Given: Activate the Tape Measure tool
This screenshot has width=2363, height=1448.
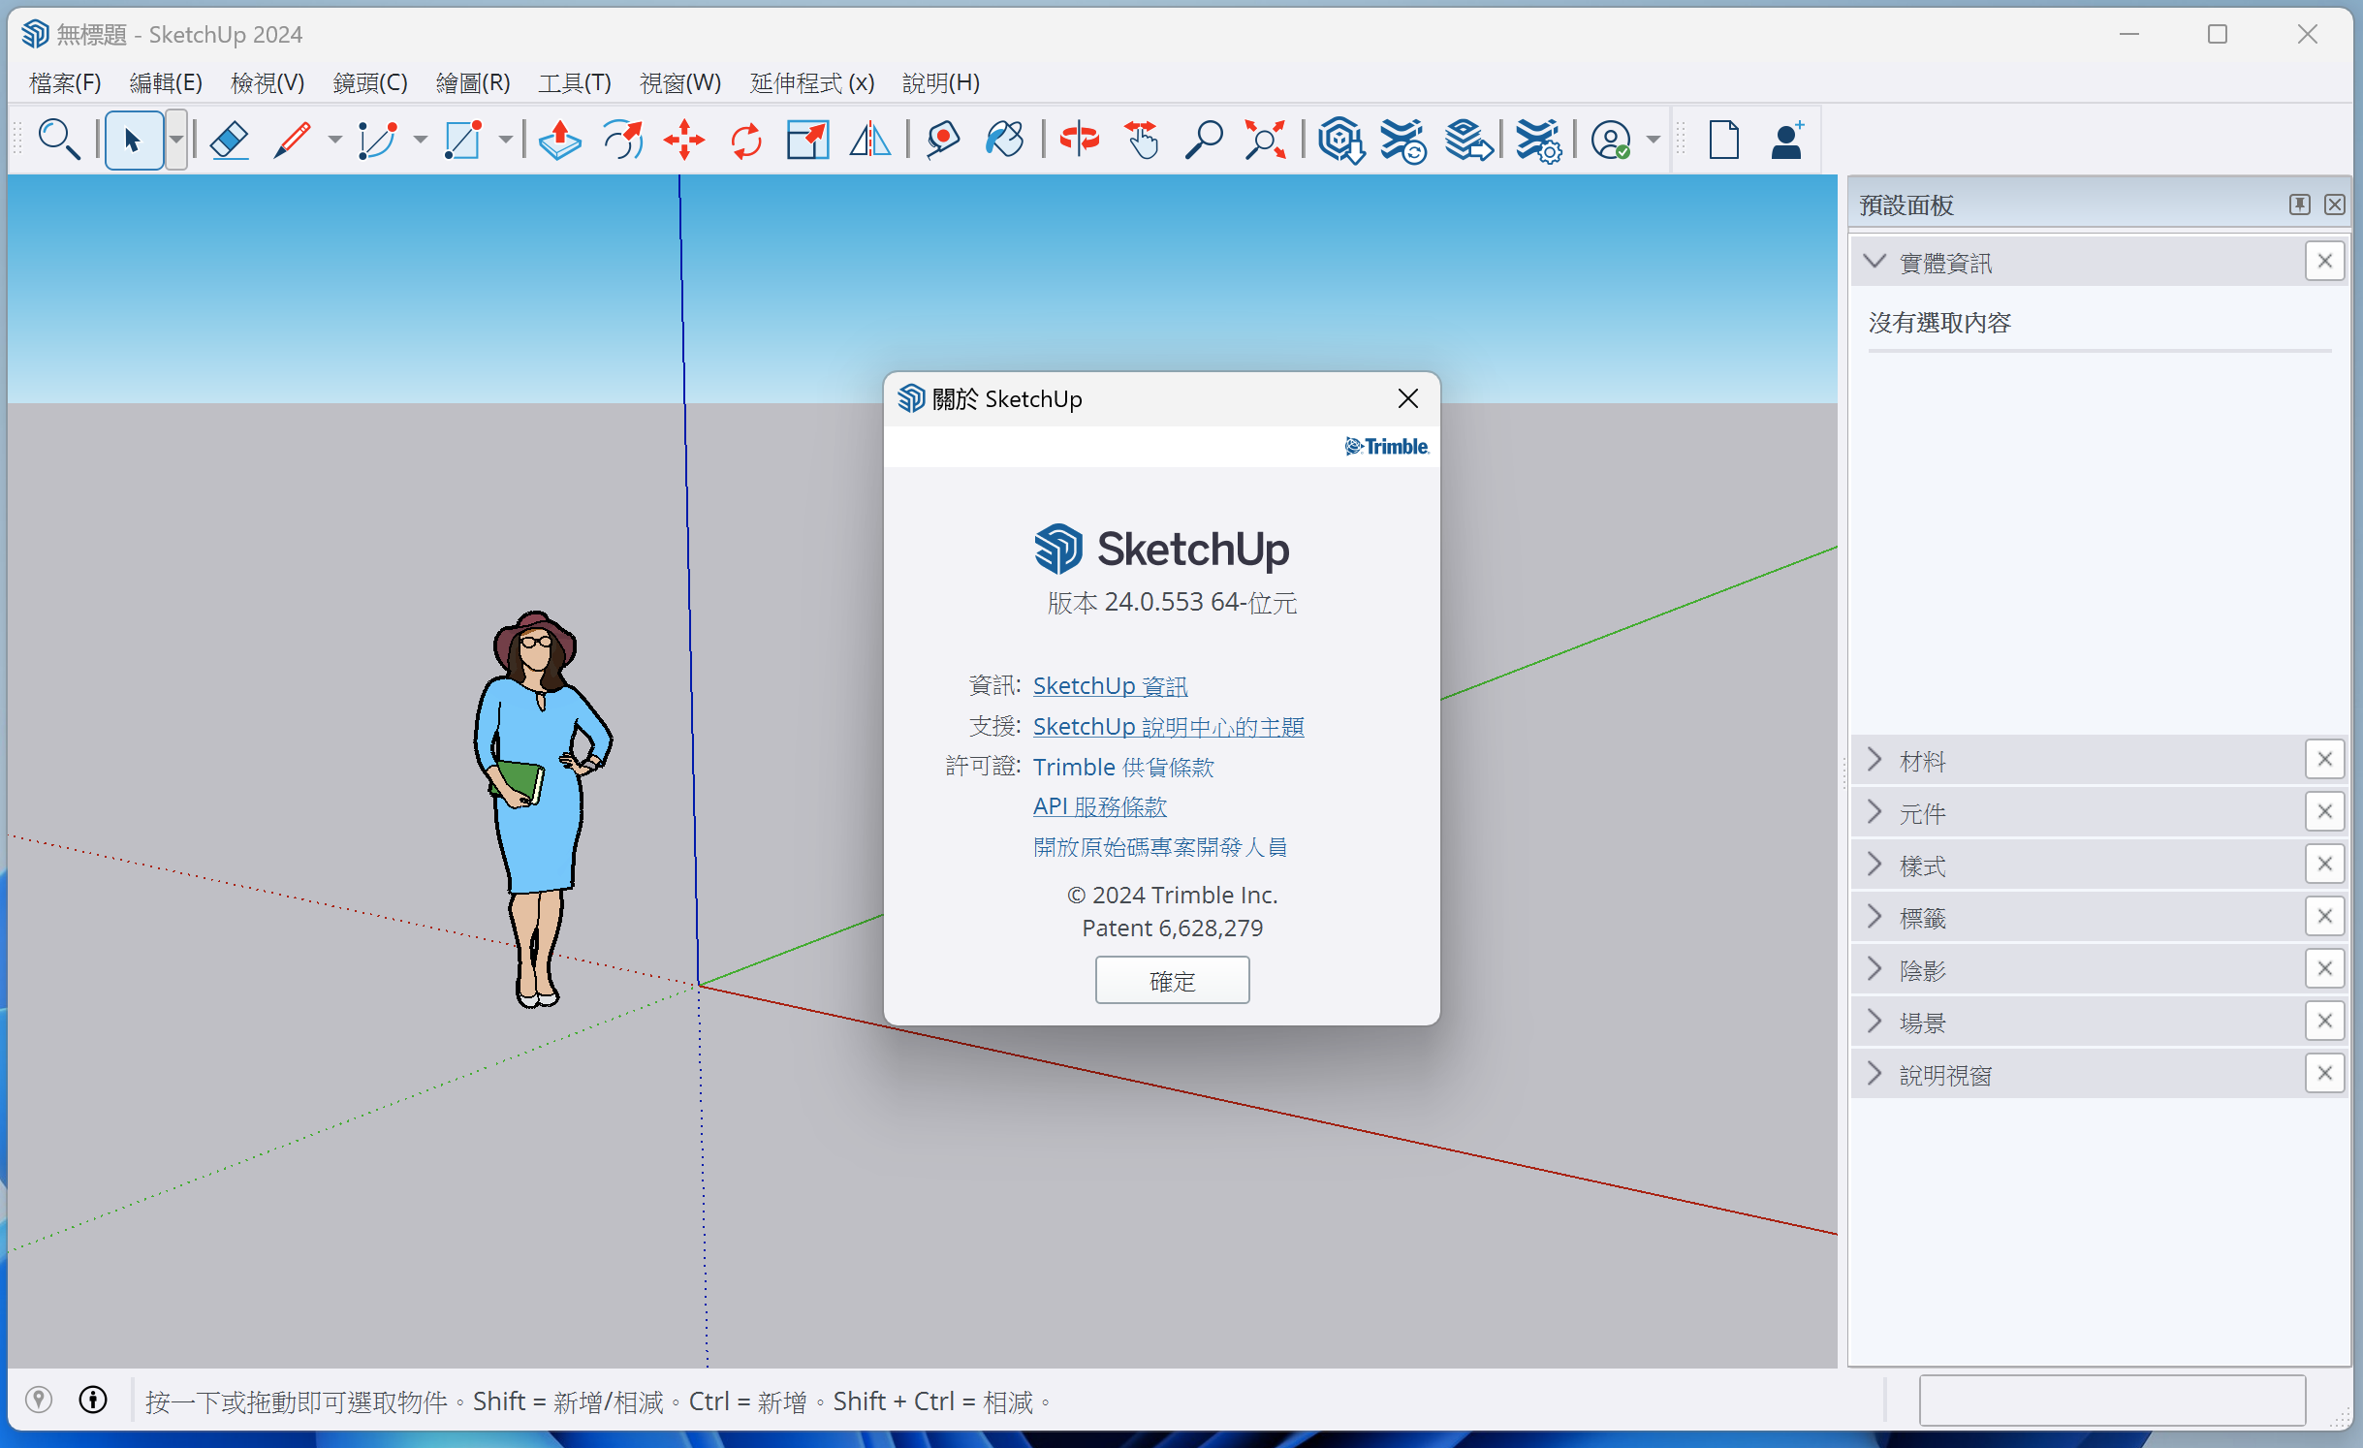Looking at the screenshot, I should [942, 141].
